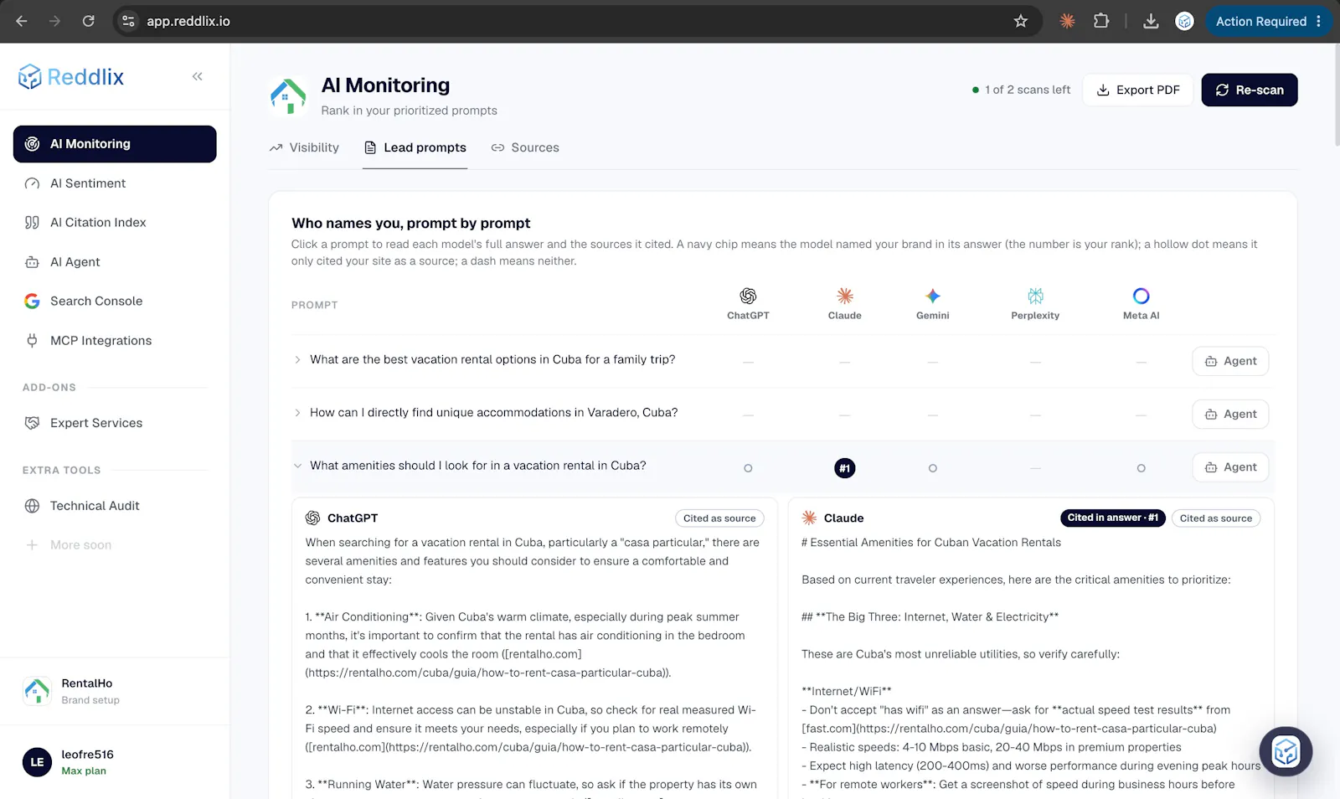Open browser extensions puzzle icon

[x=1101, y=21]
